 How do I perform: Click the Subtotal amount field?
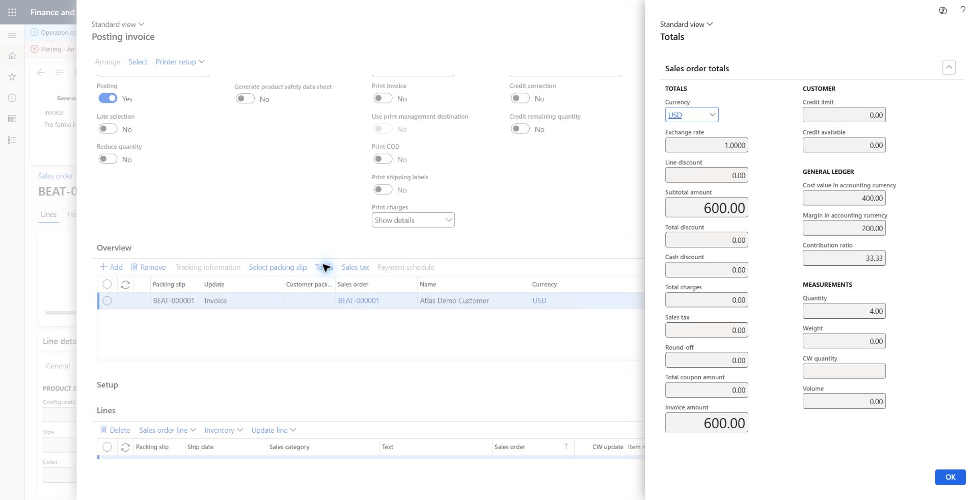point(706,207)
